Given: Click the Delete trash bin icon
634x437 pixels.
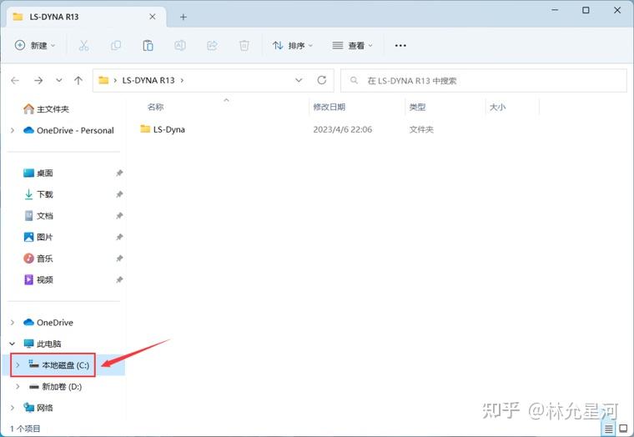Looking at the screenshot, I should (244, 45).
